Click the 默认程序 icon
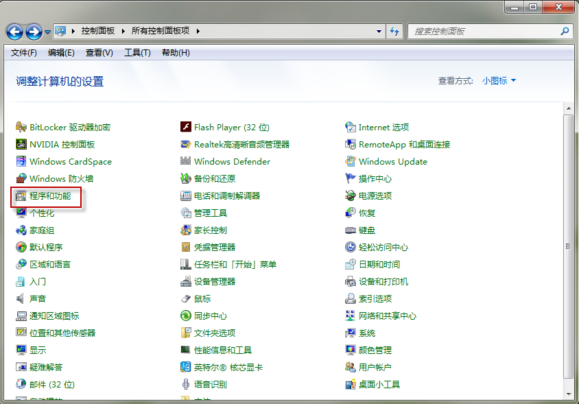 pyautogui.click(x=21, y=247)
